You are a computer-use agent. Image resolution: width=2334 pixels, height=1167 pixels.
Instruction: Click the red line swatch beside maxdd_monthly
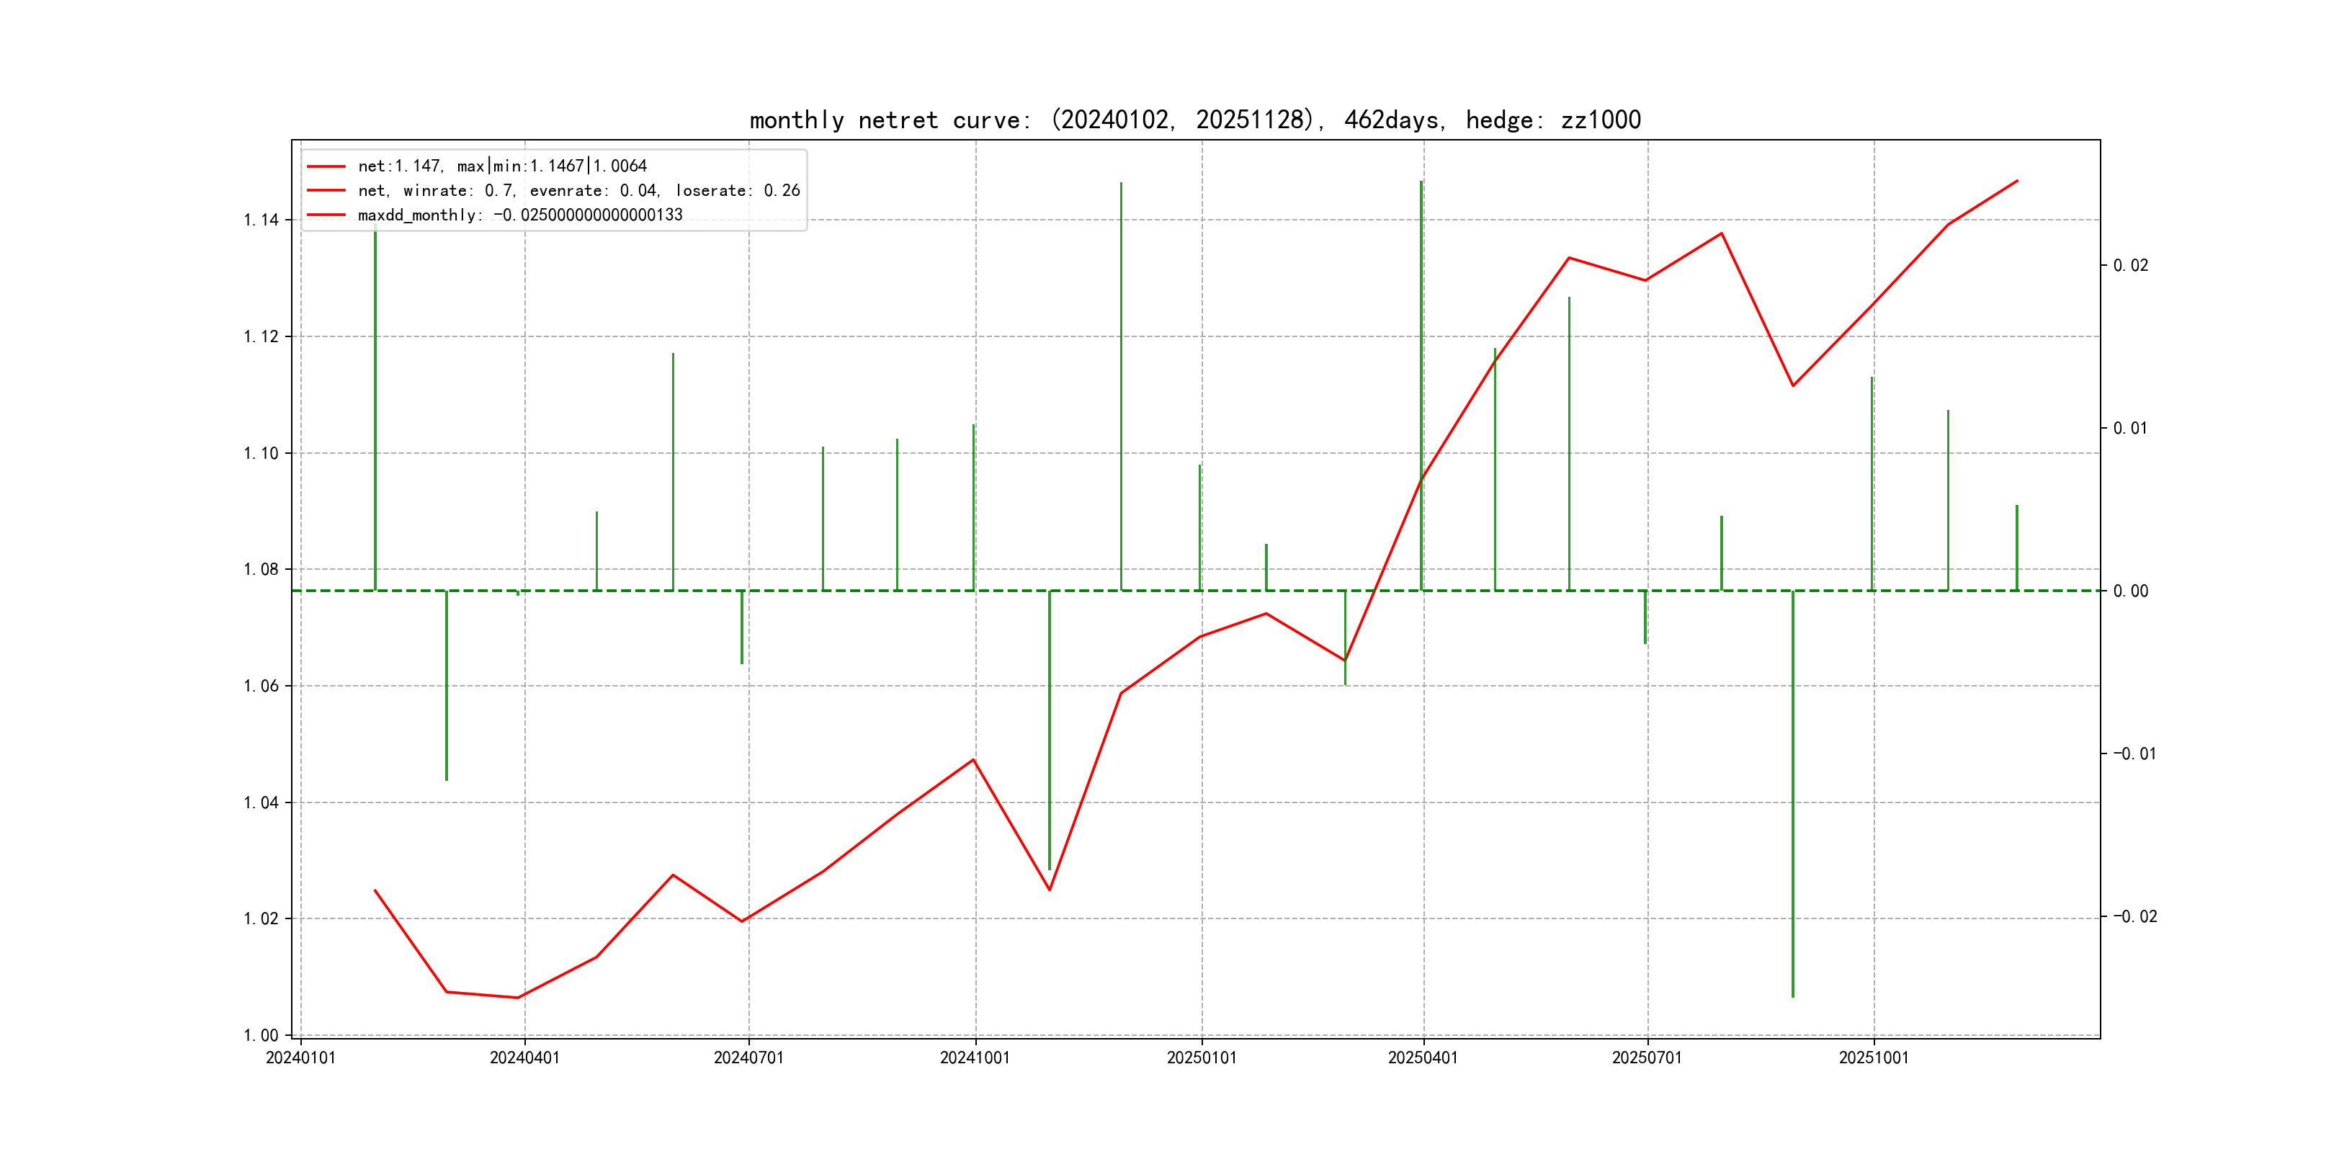coord(326,215)
